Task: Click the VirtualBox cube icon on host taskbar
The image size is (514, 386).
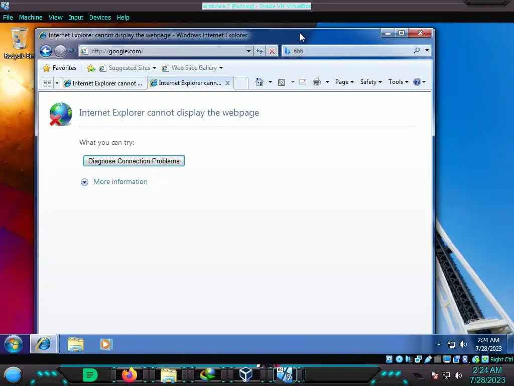Action: click(246, 374)
